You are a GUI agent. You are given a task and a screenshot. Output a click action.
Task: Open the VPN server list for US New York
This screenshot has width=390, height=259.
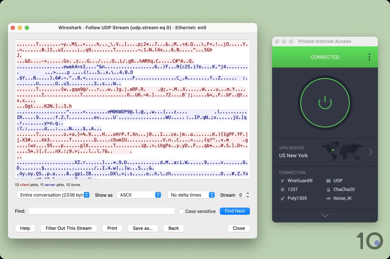pyautogui.click(x=370, y=152)
